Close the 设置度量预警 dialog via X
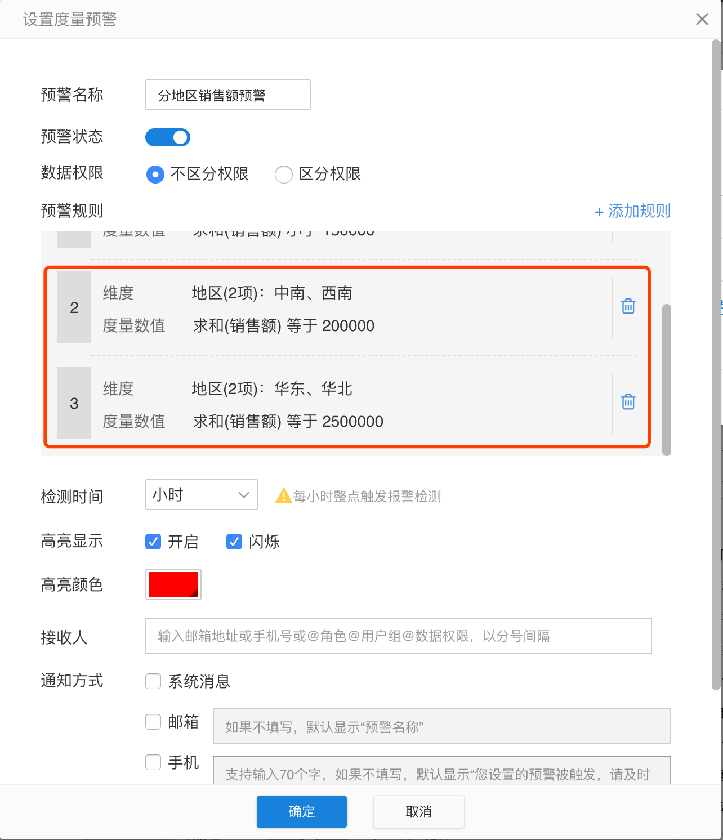723x840 pixels. 702,19
